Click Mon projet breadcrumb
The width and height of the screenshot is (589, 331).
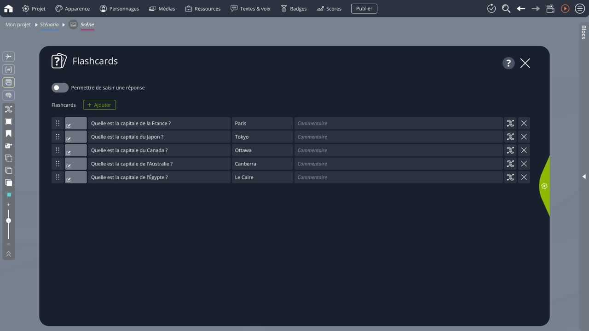click(18, 24)
